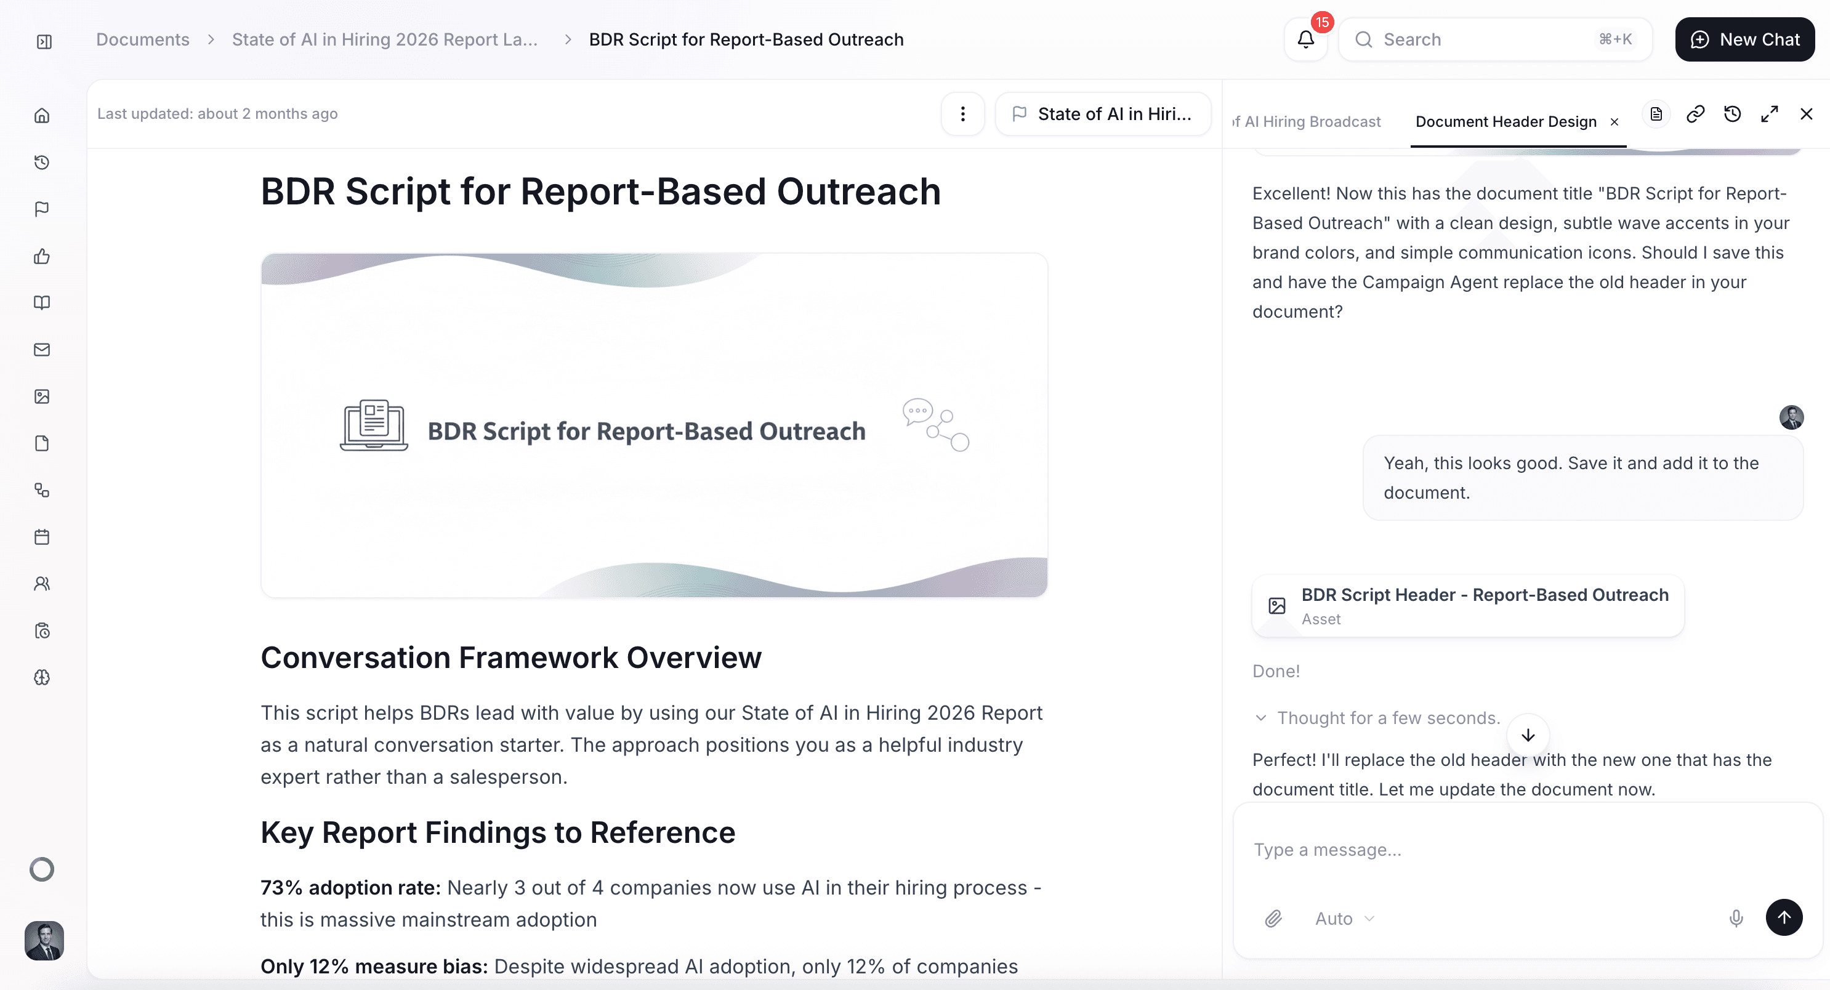1830x990 pixels.
Task: Click the Type a message input field
Action: (1492, 850)
